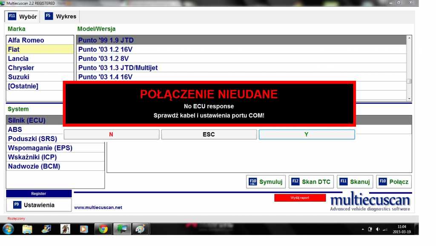Switch to the Wykres tab
Viewport: 436px width, 246px height.
click(x=61, y=17)
